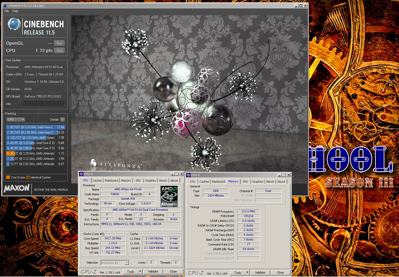Image resolution: width=399 pixels, height=277 pixels.
Task: Click Tools button in right CPU-Z
Action: tap(238, 273)
